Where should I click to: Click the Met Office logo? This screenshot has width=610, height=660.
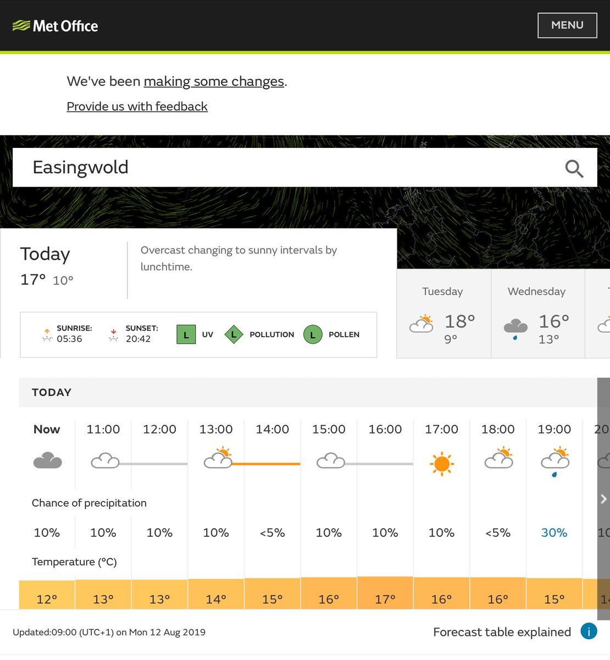click(x=55, y=25)
